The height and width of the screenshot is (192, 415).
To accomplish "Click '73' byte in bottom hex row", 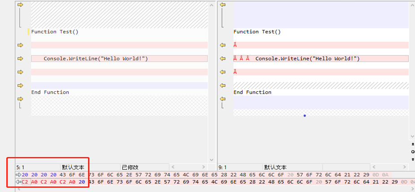I will point(120,182).
